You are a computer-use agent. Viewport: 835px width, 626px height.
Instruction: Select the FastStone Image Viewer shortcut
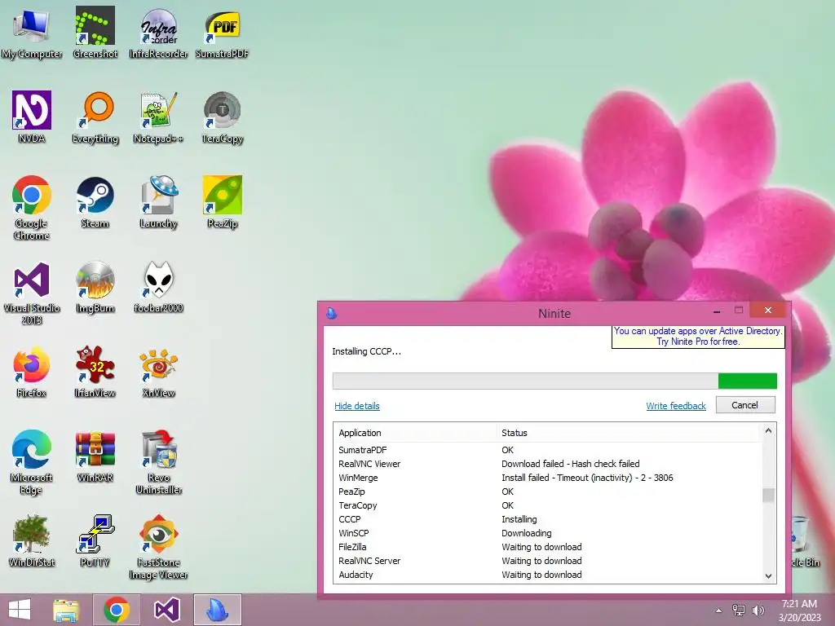[158, 547]
